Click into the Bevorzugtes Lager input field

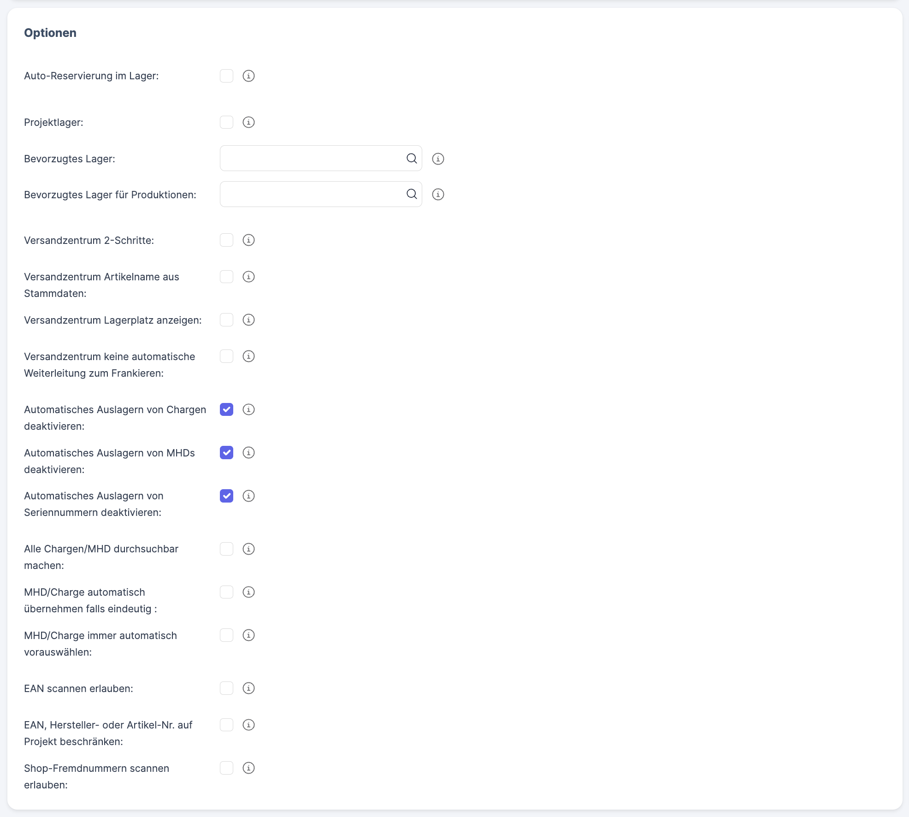tap(311, 159)
